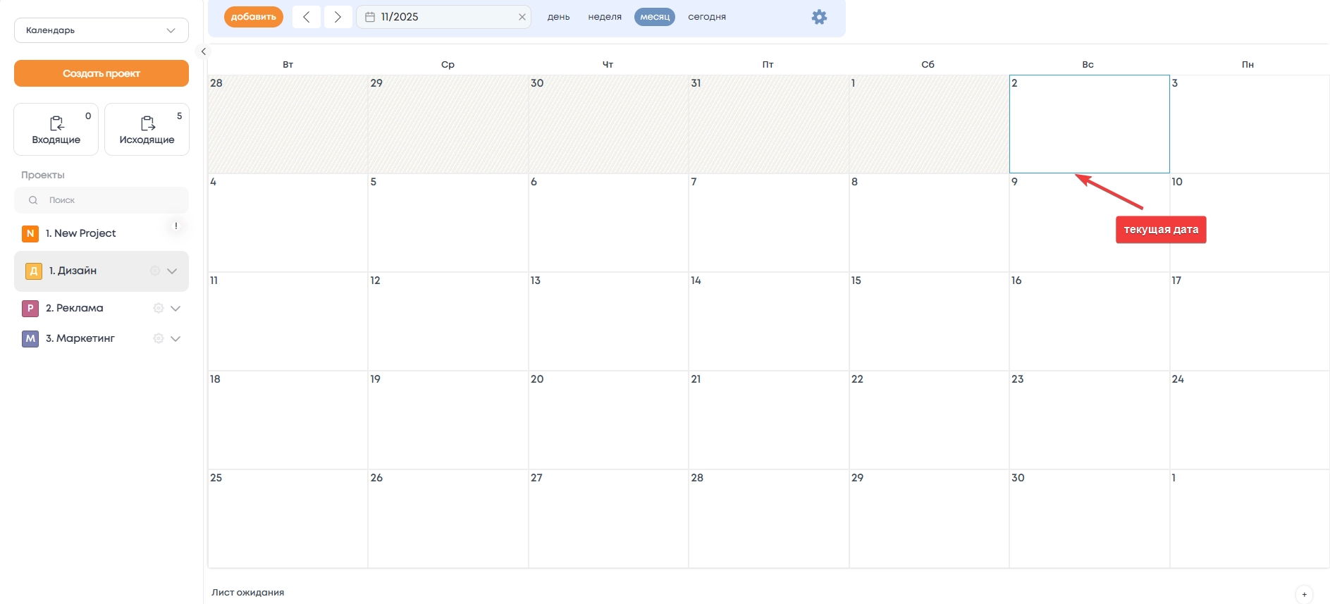This screenshot has width=1330, height=604.
Task: Open the Календарь dropdown
Action: point(101,30)
